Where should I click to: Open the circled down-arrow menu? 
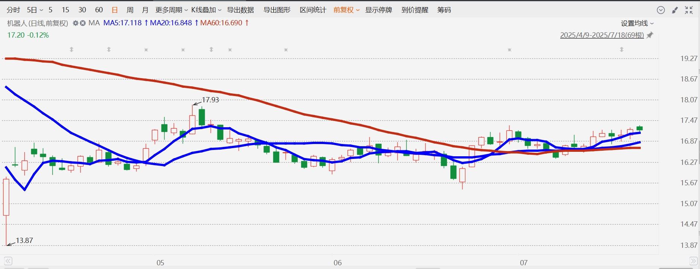[661, 10]
